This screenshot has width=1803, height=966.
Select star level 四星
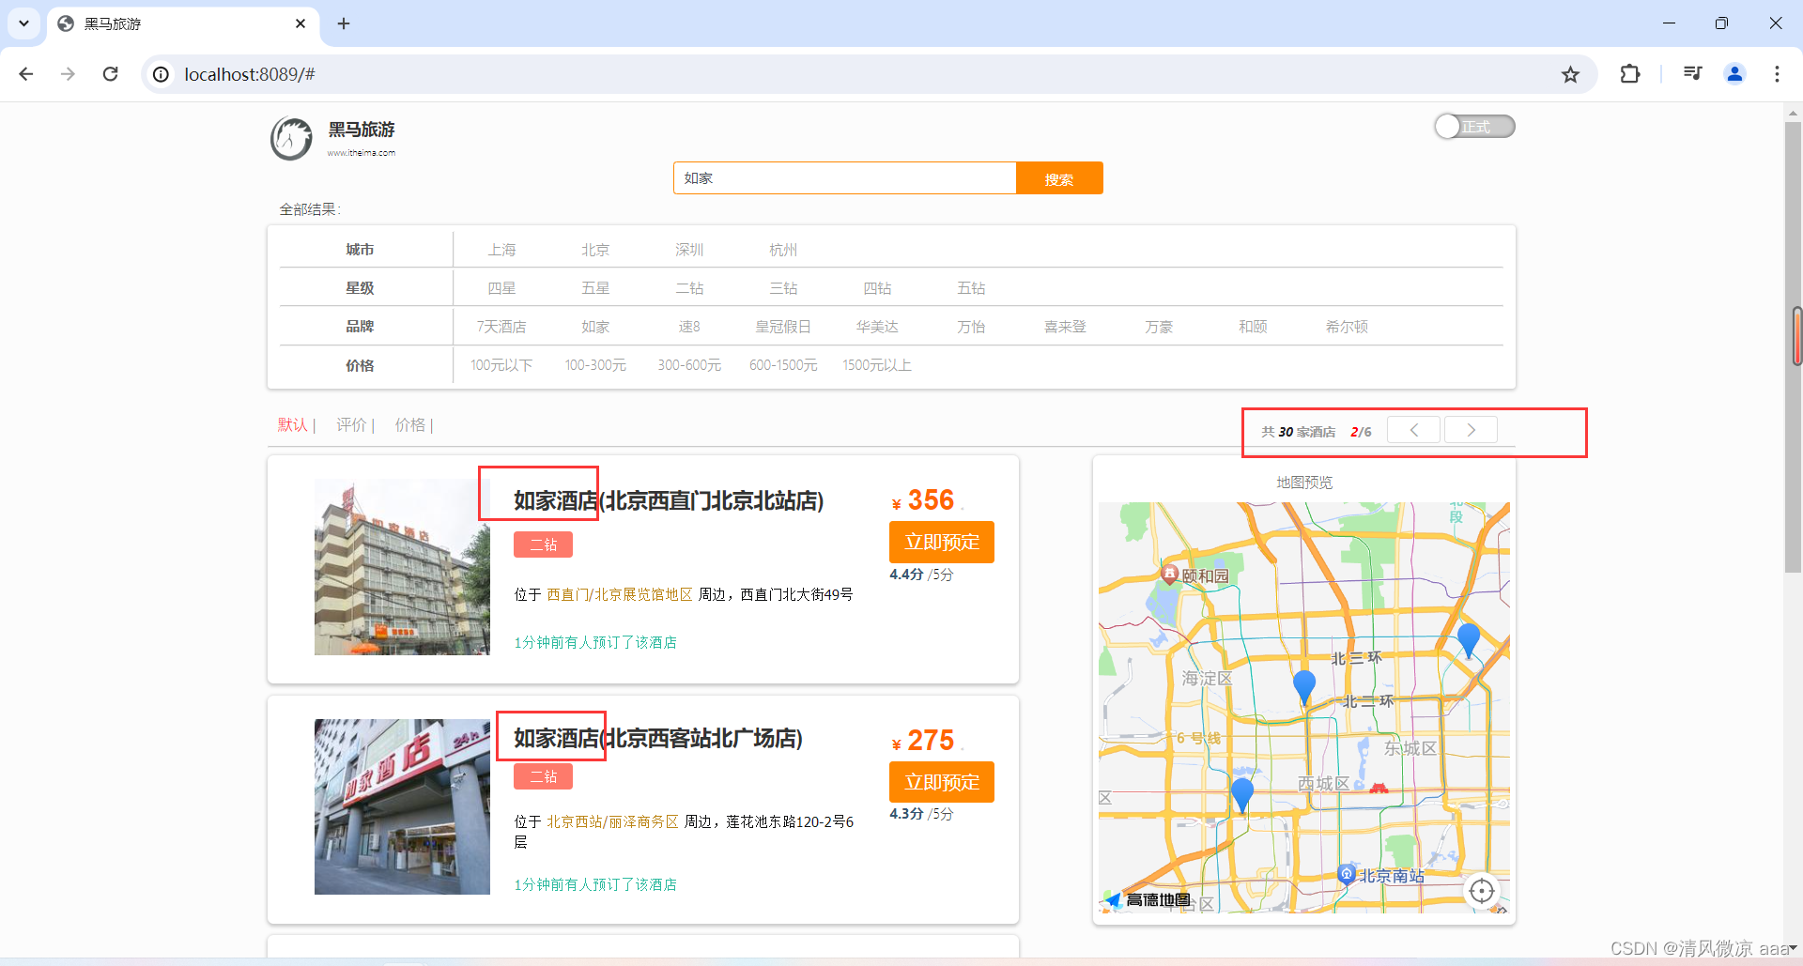[x=501, y=288]
